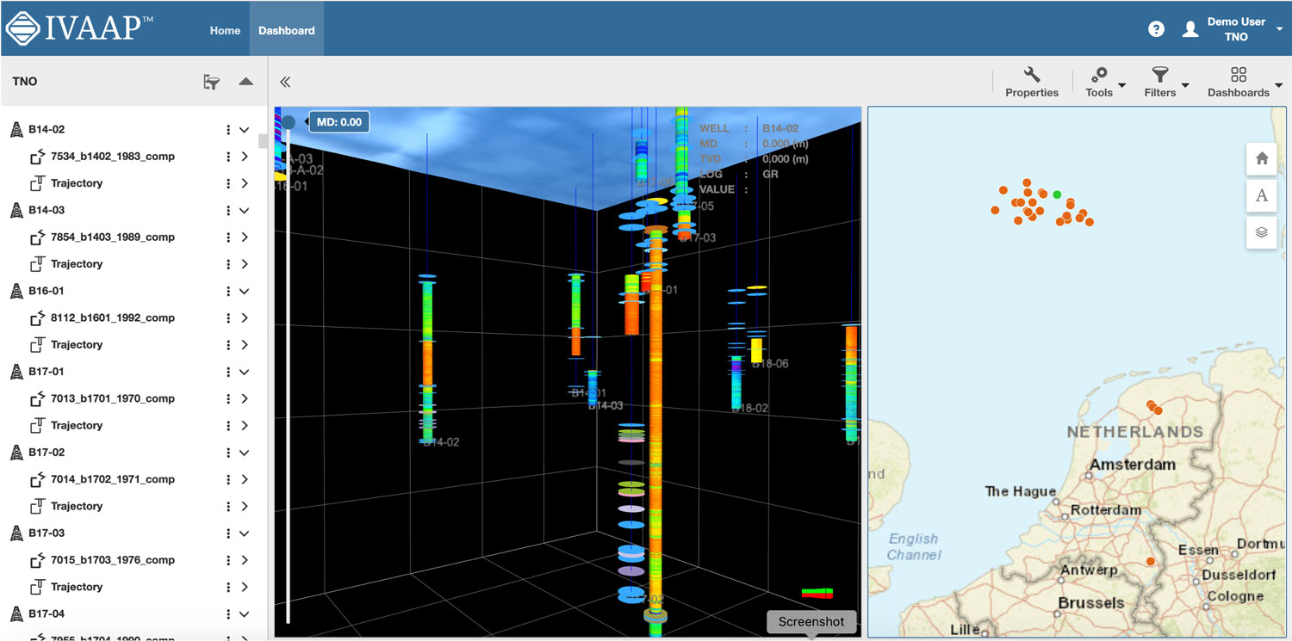1292x641 pixels.
Task: Click the 7014_b1702_1971_comp log icon
Action: (37, 479)
